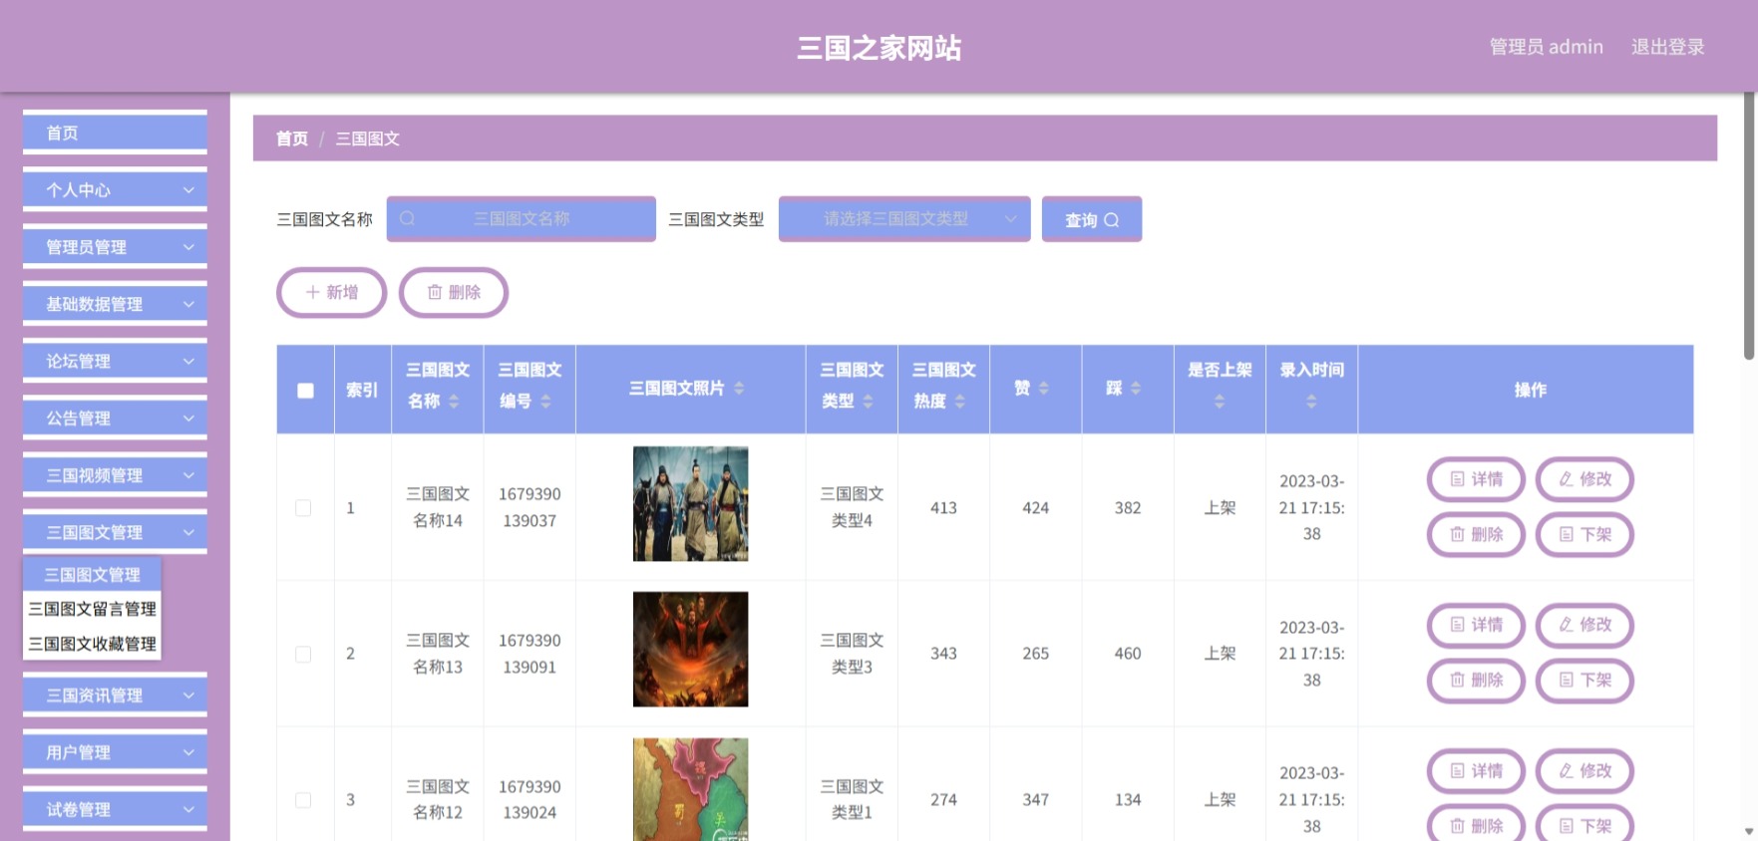
Task: Click 修改 for 三国图文名称12
Action: pos(1584,771)
